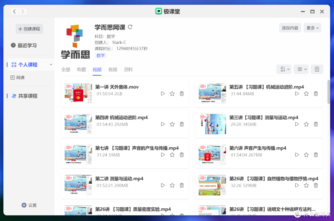Click title 第四讲 机械运动进阶.mp4
Image resolution: width=334 pixels, height=221 pixels.
pyautogui.click(x=122, y=118)
